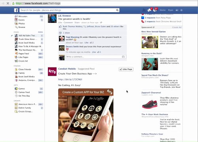Viewport: 198px width, 142px height.
Task: Click the Create Ad sidebar icon
Action: point(16,61)
